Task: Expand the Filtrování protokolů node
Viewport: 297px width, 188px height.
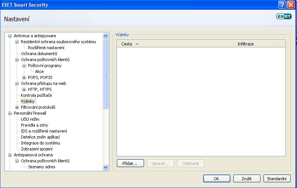Action: click(17, 107)
